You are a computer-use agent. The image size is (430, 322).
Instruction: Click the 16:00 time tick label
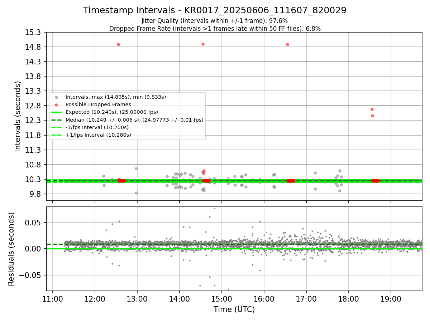pyautogui.click(x=264, y=298)
